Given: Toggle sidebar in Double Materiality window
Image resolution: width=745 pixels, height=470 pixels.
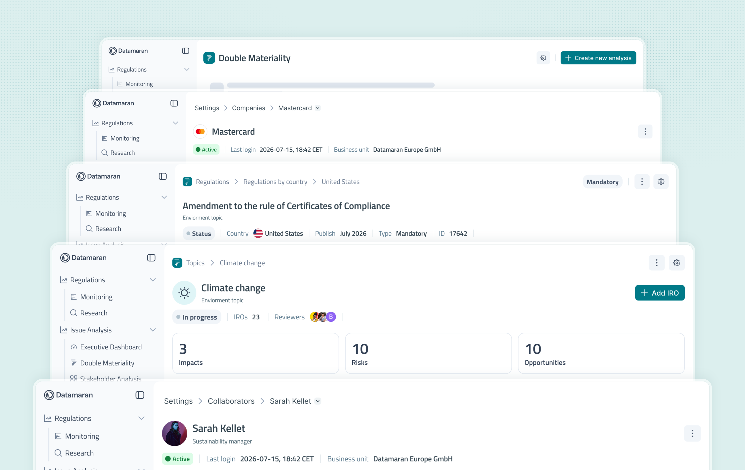Looking at the screenshot, I should pyautogui.click(x=185, y=51).
